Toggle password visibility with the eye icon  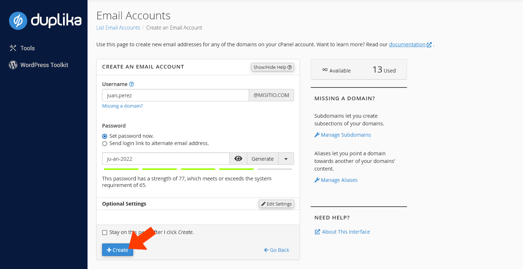click(238, 159)
